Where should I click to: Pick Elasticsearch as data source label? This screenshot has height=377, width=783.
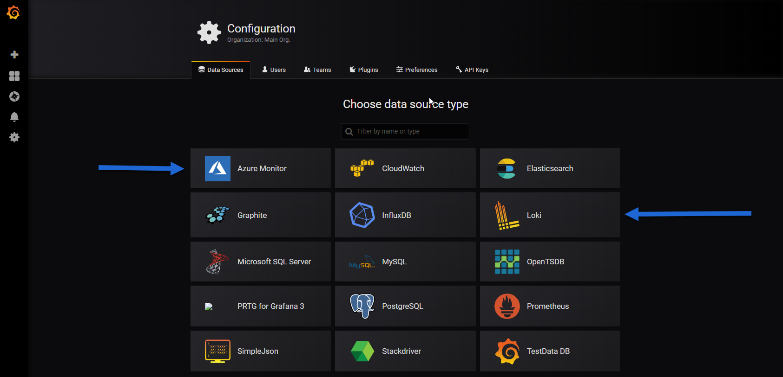(550, 168)
